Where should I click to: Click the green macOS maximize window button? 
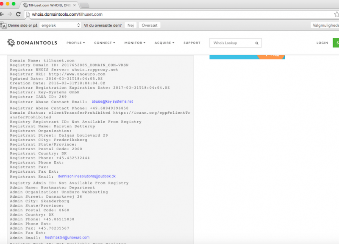(14, 4)
